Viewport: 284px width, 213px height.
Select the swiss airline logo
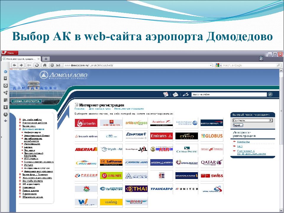click(212, 176)
